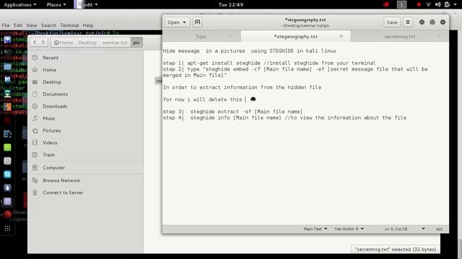Click Connect to Server in sidebar
This screenshot has height=259, width=462.
[85, 193]
